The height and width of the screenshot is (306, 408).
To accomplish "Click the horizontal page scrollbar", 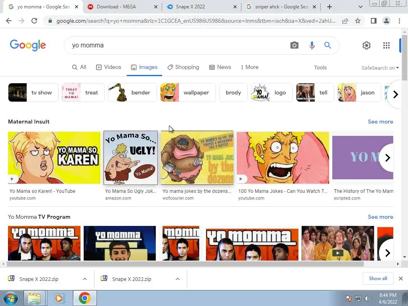I will pos(185,264).
